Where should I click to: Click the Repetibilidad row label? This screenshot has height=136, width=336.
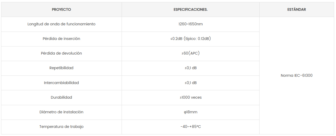coord(61,68)
